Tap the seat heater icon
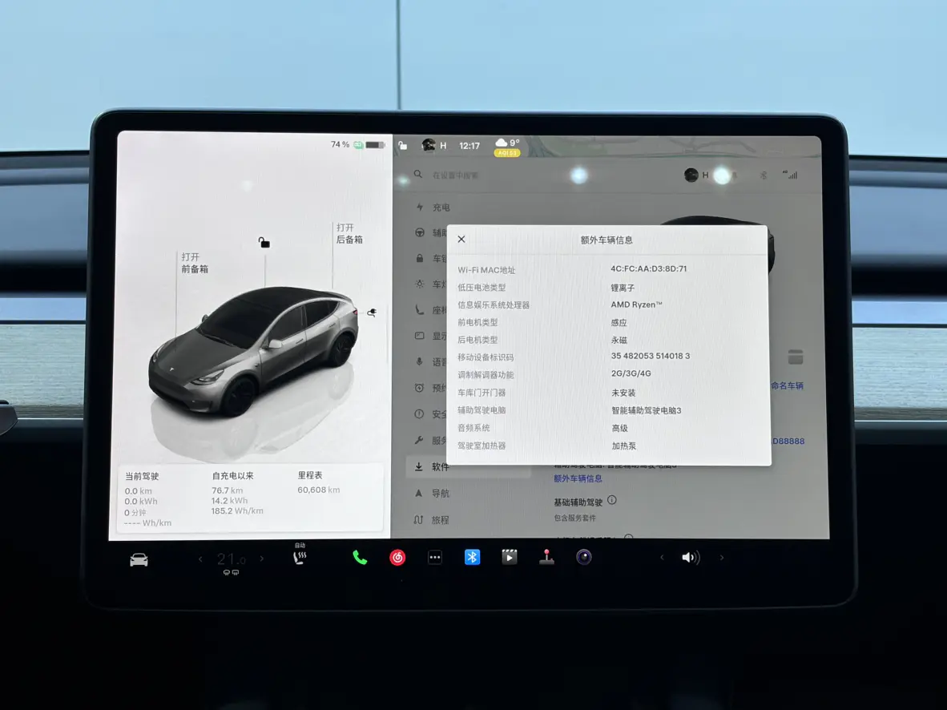Image resolution: width=947 pixels, height=710 pixels. click(300, 557)
